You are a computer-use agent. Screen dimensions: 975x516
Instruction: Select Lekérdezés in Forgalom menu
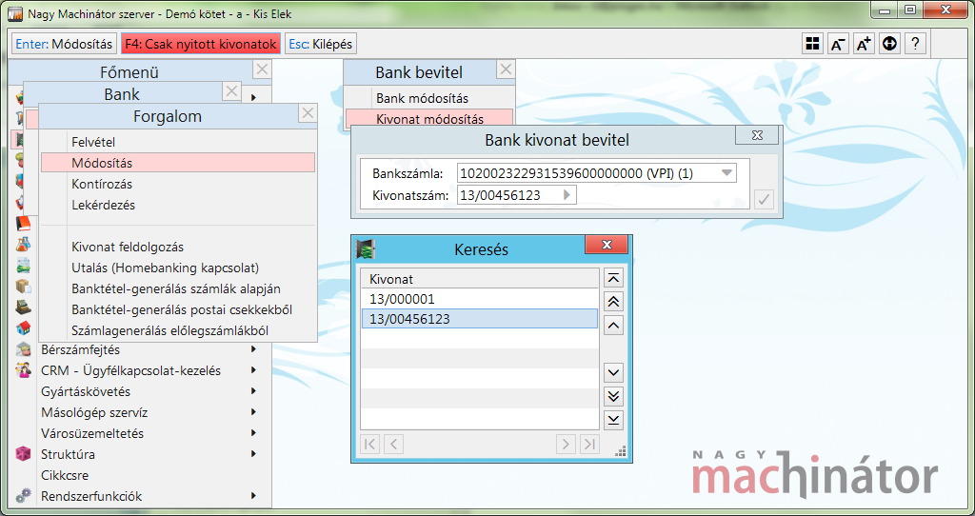(x=178, y=205)
